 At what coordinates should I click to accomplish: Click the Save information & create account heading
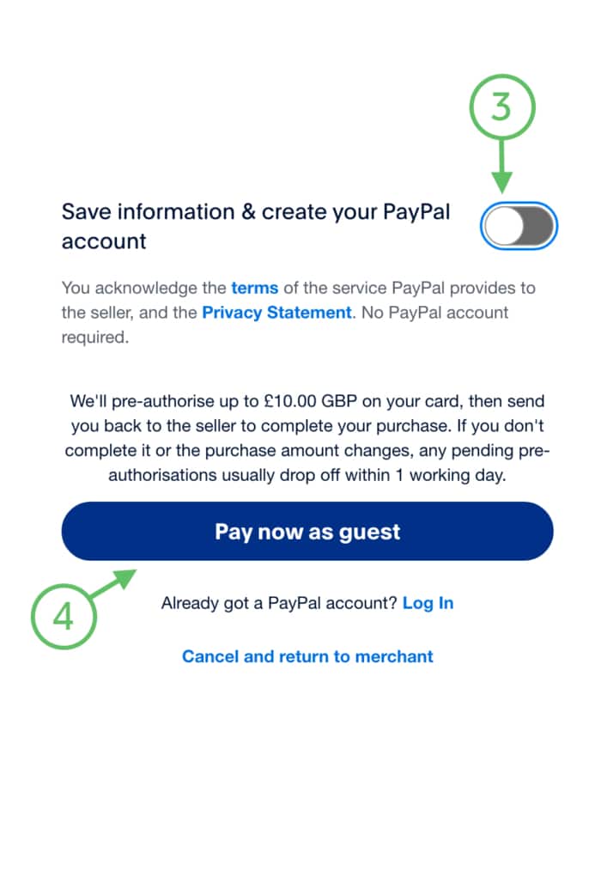255,226
